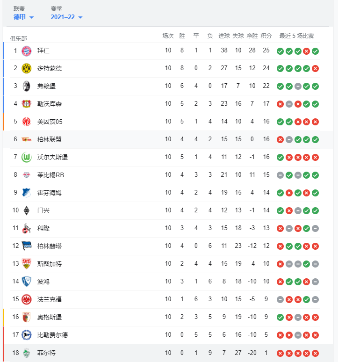Click the Hoffenheim blue crest
This screenshot has height=362, width=338.
click(26, 193)
